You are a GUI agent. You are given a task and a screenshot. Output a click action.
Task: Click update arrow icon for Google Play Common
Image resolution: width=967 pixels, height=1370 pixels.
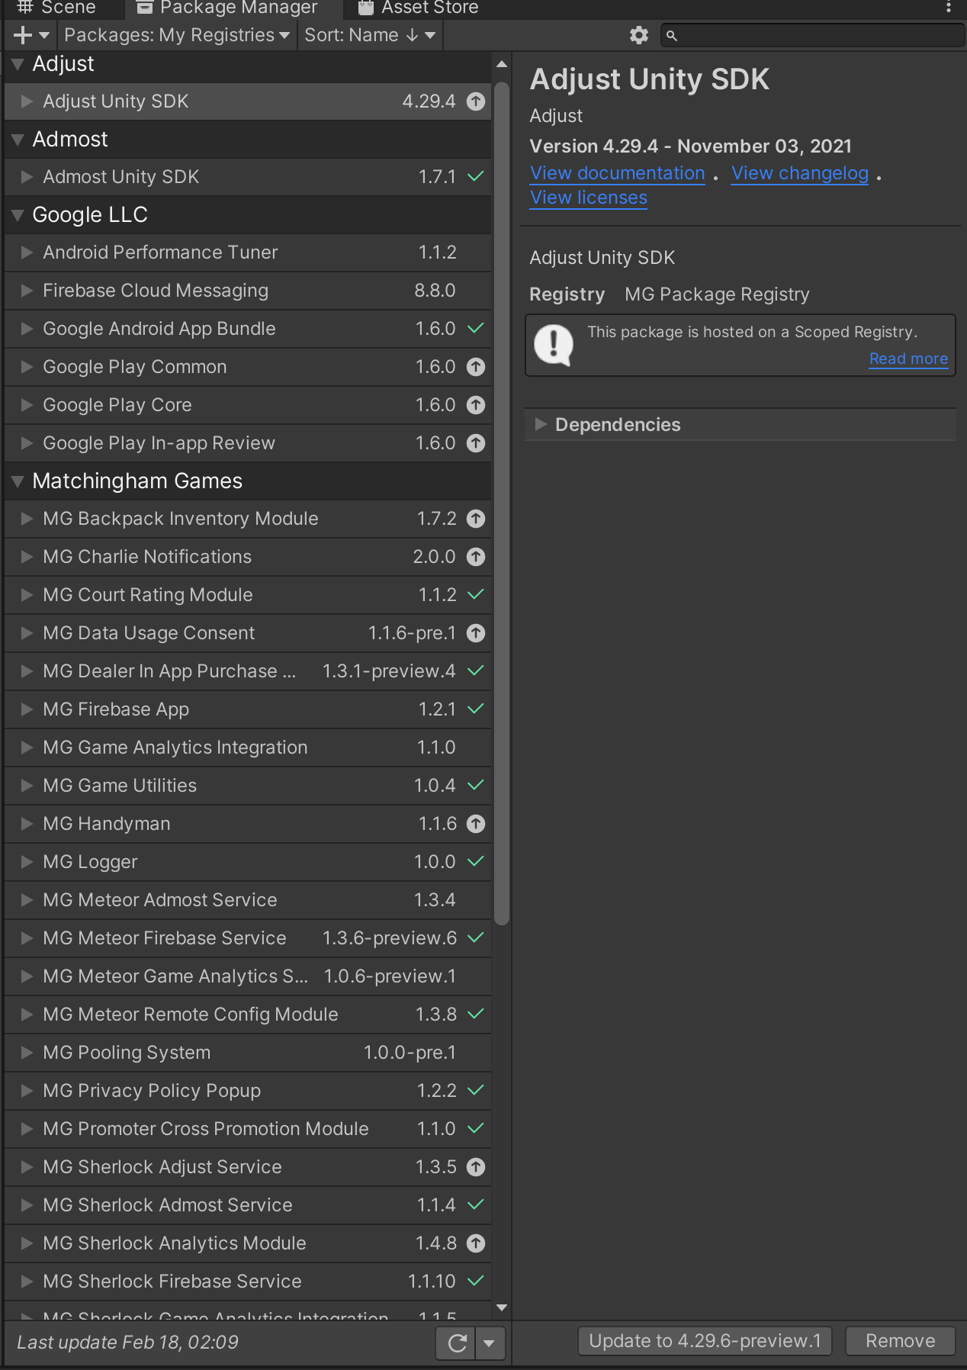[x=476, y=367]
